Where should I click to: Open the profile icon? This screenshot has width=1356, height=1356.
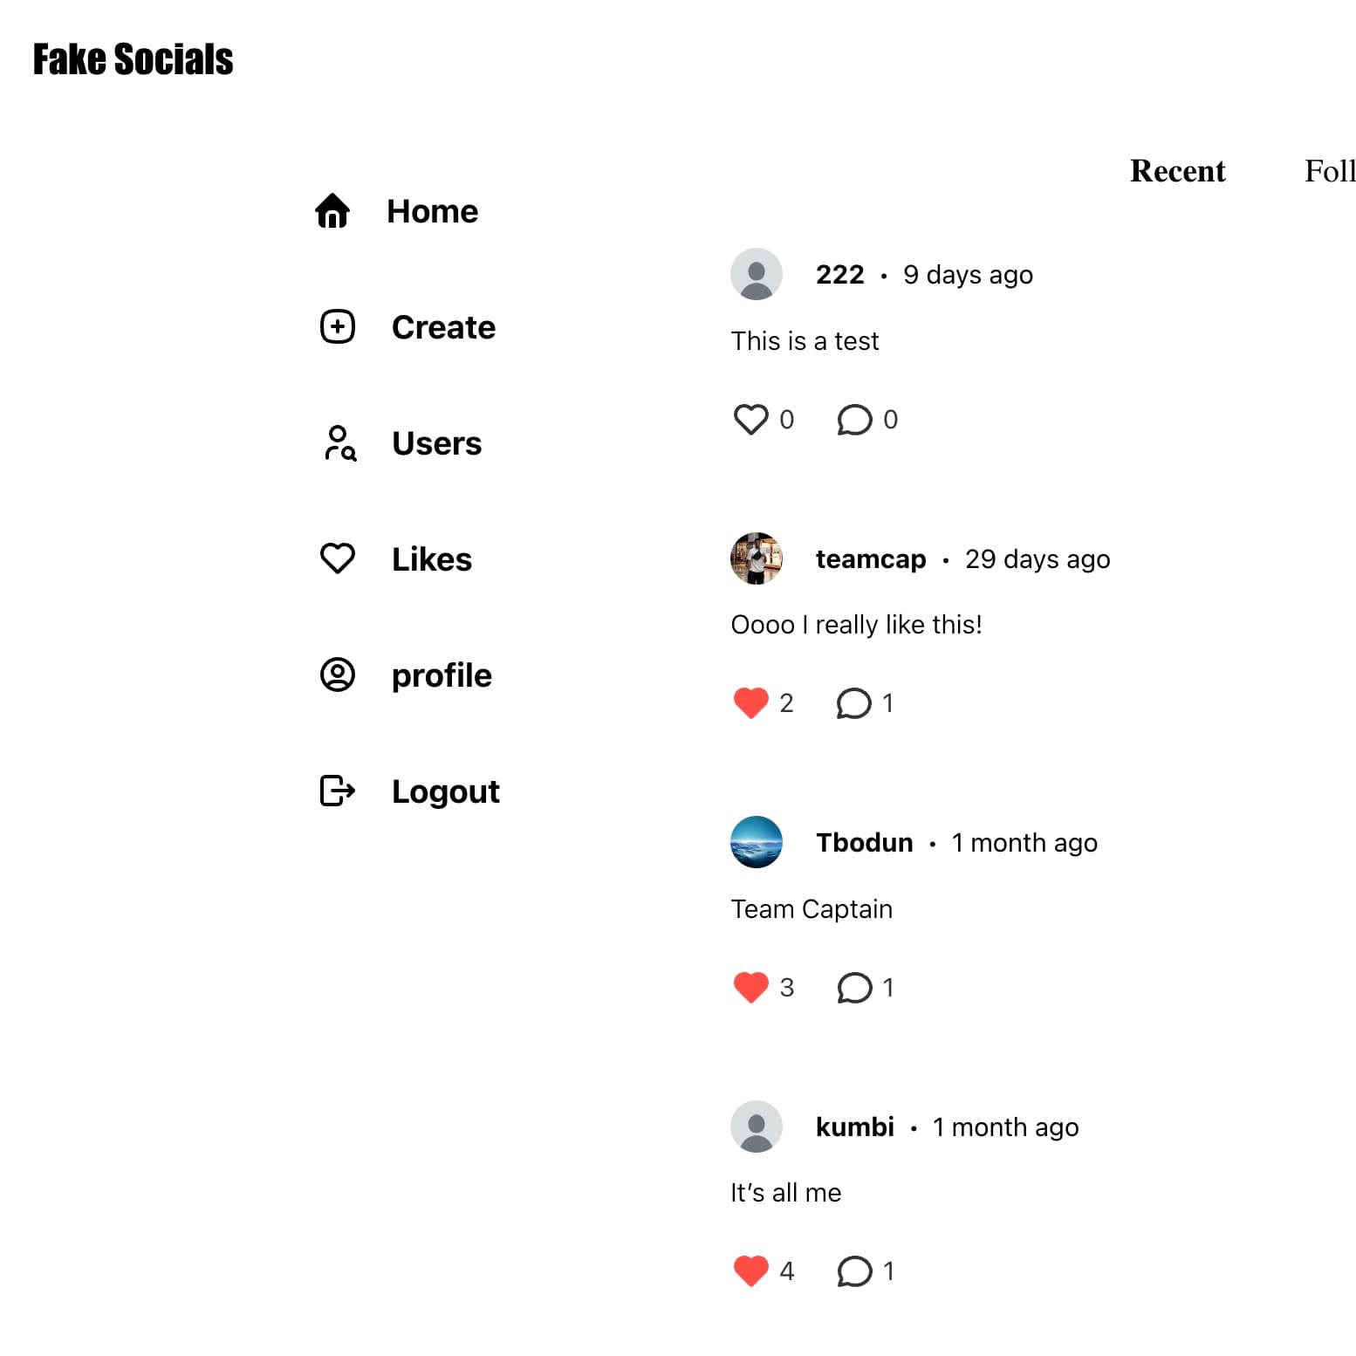coord(338,675)
